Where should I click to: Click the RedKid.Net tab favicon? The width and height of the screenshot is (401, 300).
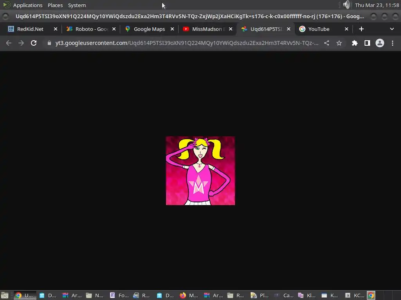(x=11, y=29)
